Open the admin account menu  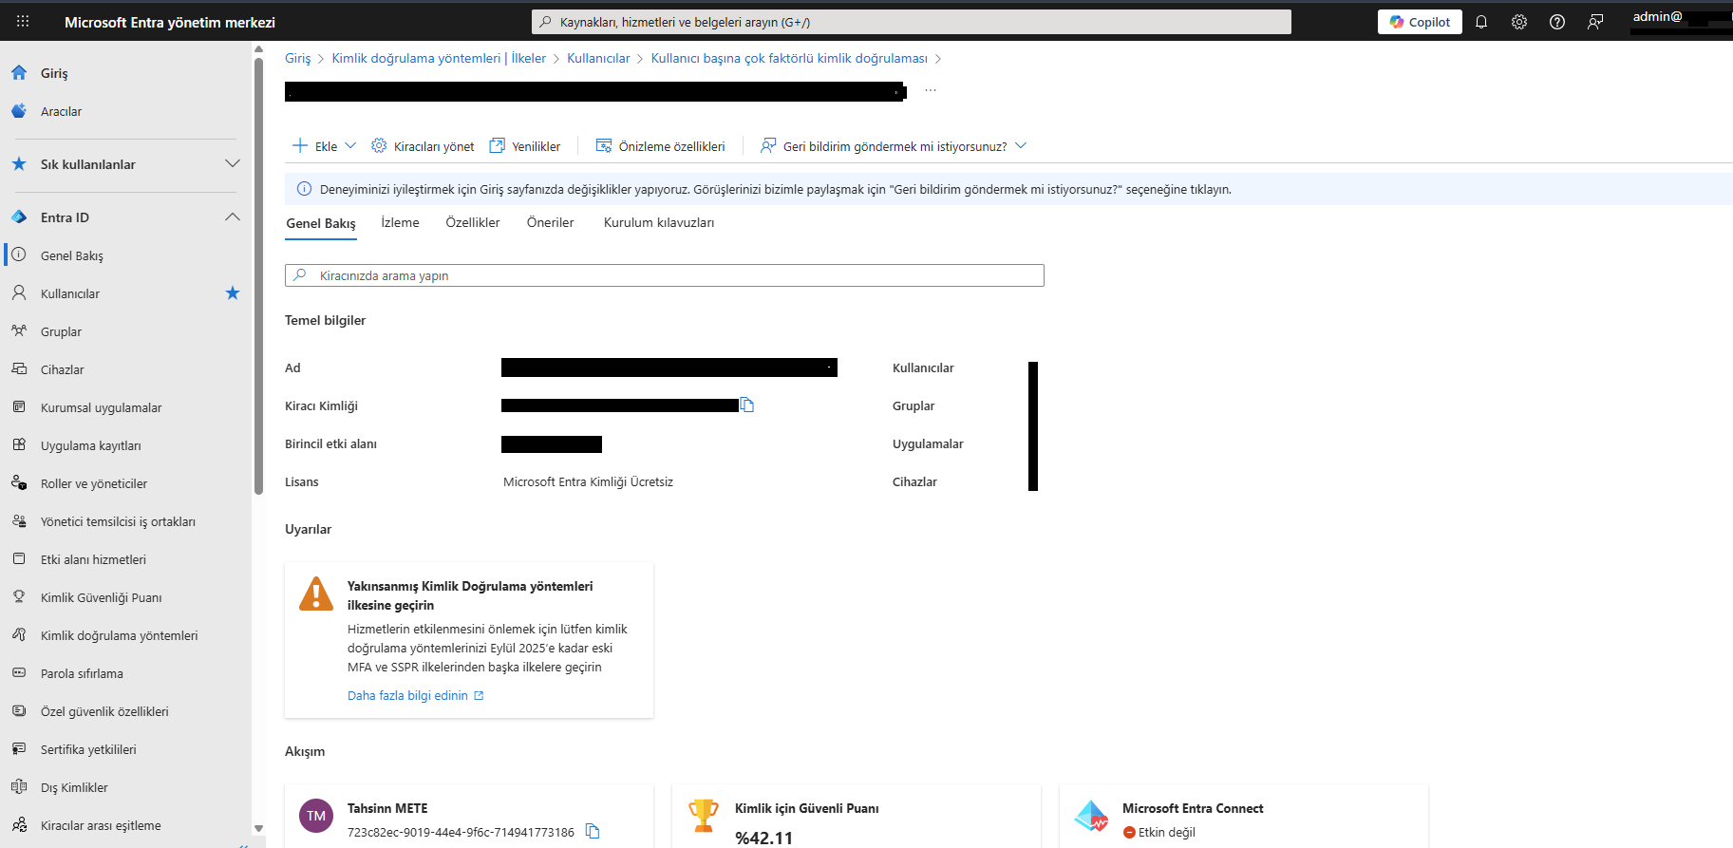[x=1681, y=21]
